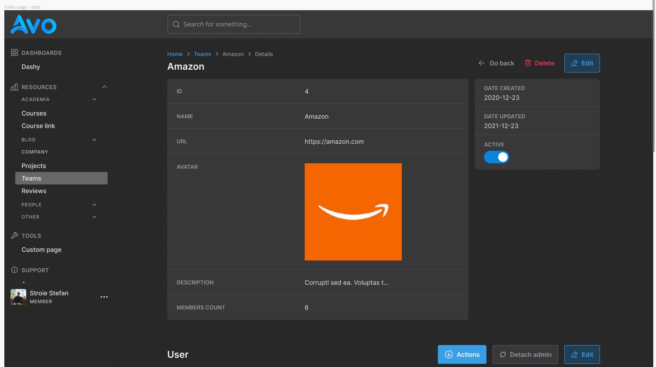The width and height of the screenshot is (656, 367).
Task: Click Stroie Stefan's profile avatar
Action: (x=18, y=297)
